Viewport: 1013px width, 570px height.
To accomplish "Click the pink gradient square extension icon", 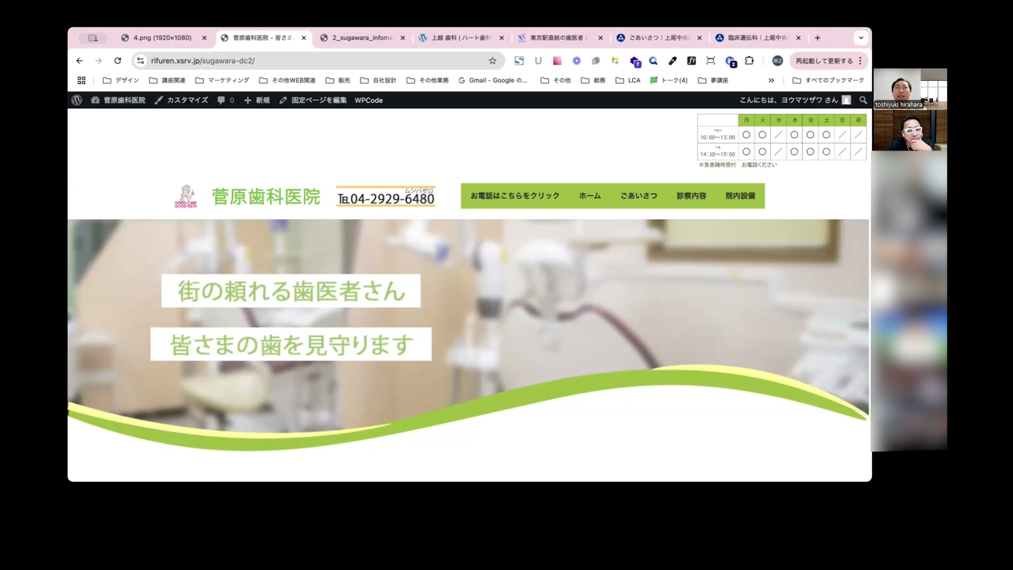I will (x=557, y=61).
